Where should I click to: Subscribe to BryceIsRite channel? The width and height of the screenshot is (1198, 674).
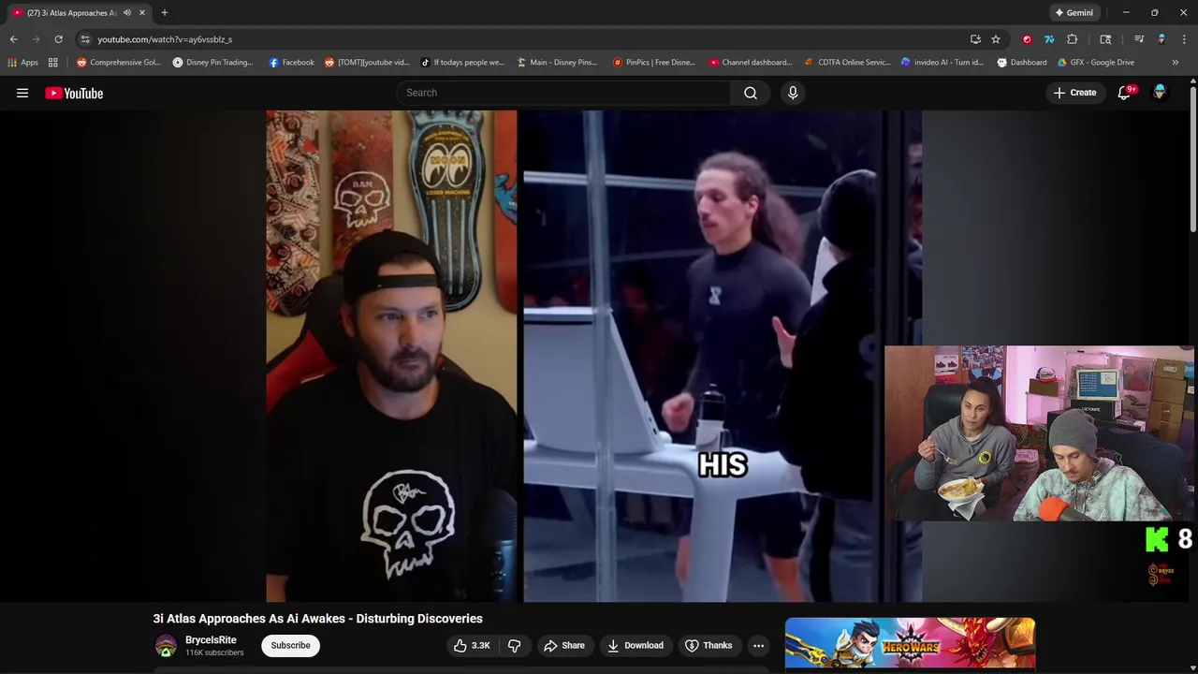click(x=290, y=645)
